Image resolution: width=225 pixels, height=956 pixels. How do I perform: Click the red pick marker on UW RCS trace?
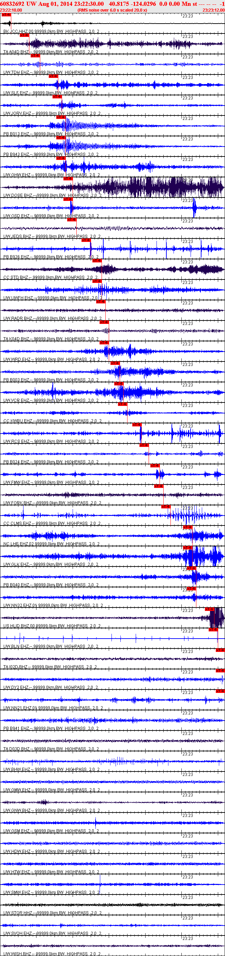(137, 425)
